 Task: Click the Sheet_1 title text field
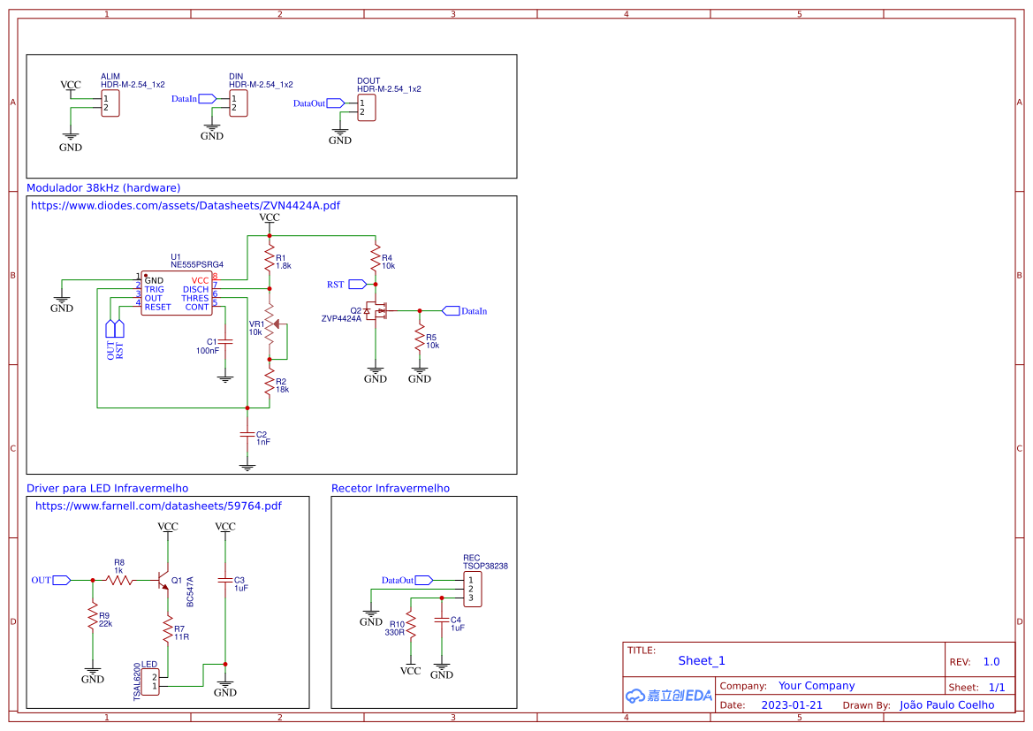click(x=701, y=660)
